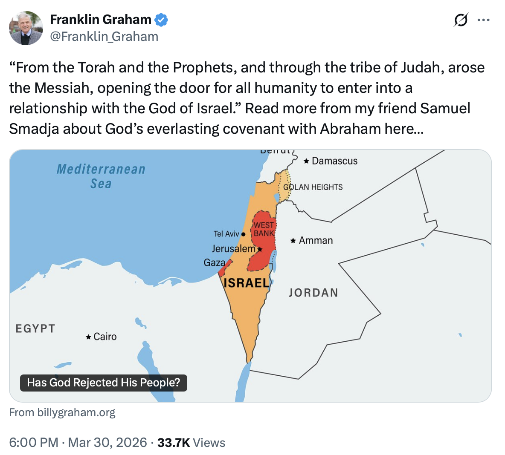Click Franklin Graham's profile avatar
The height and width of the screenshot is (455, 505).
click(26, 28)
